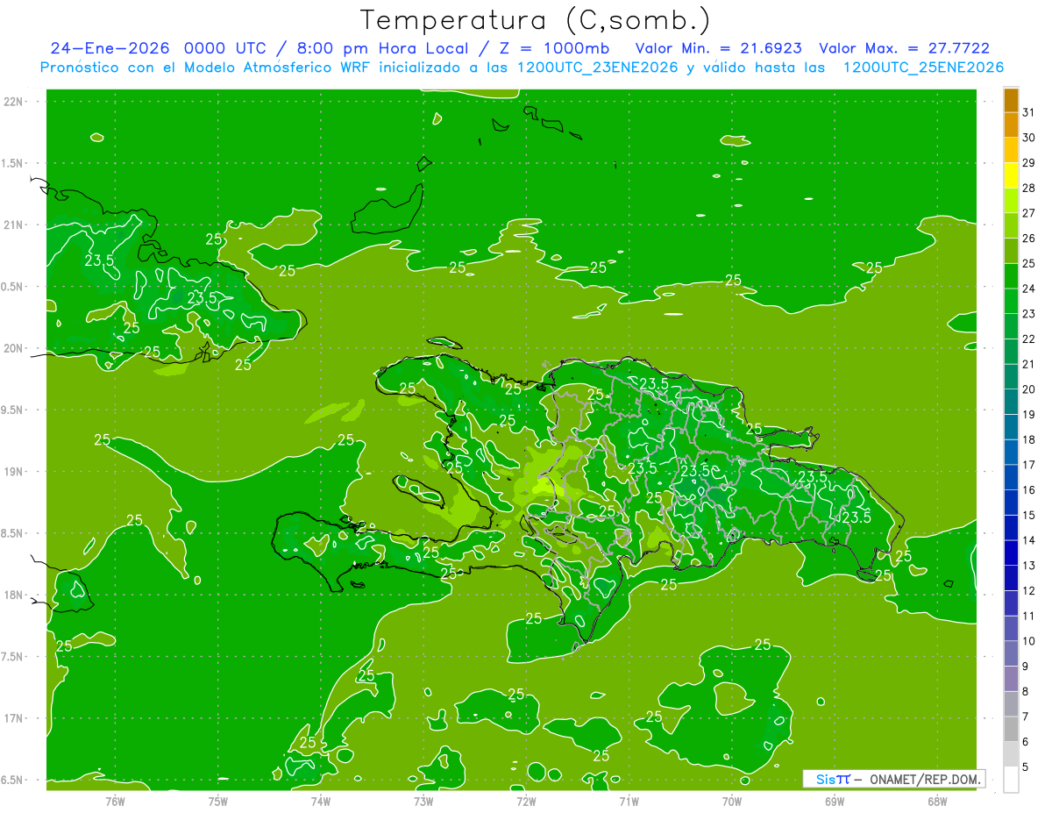Click the "18N" latitude axis label

(x=14, y=595)
